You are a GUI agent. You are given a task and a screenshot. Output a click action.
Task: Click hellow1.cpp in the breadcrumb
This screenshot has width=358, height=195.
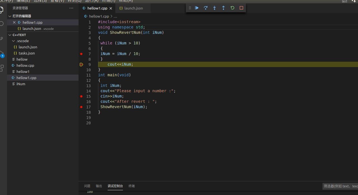click(99, 16)
